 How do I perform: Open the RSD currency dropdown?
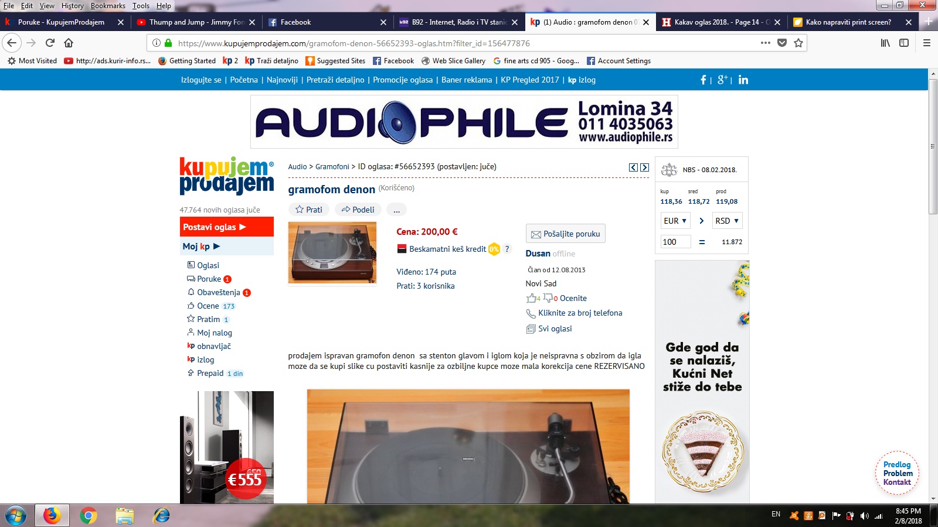pos(728,221)
